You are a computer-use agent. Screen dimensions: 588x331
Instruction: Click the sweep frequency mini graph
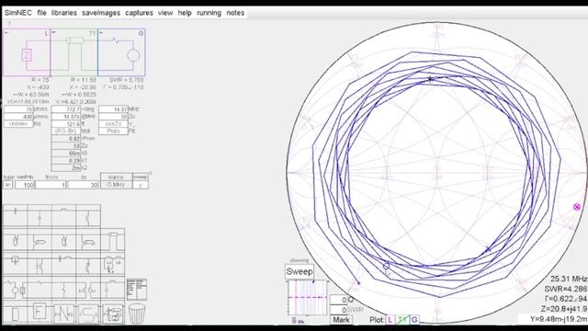(x=307, y=298)
